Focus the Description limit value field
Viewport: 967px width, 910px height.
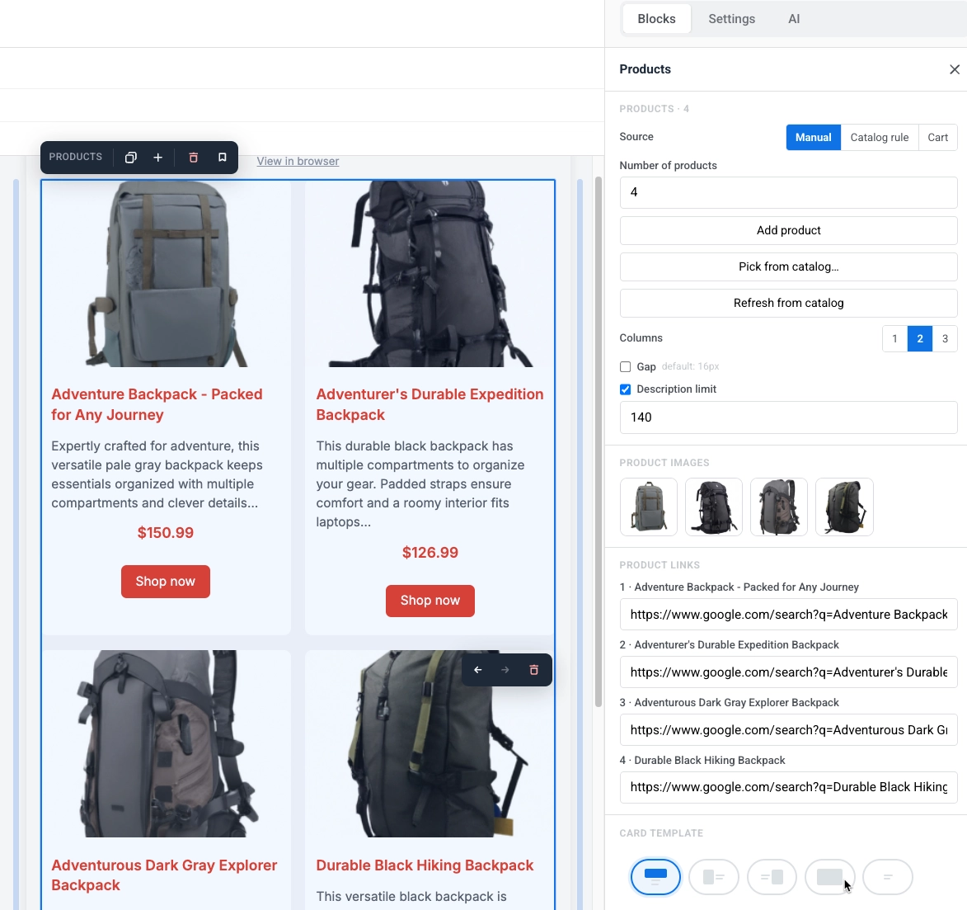(788, 417)
